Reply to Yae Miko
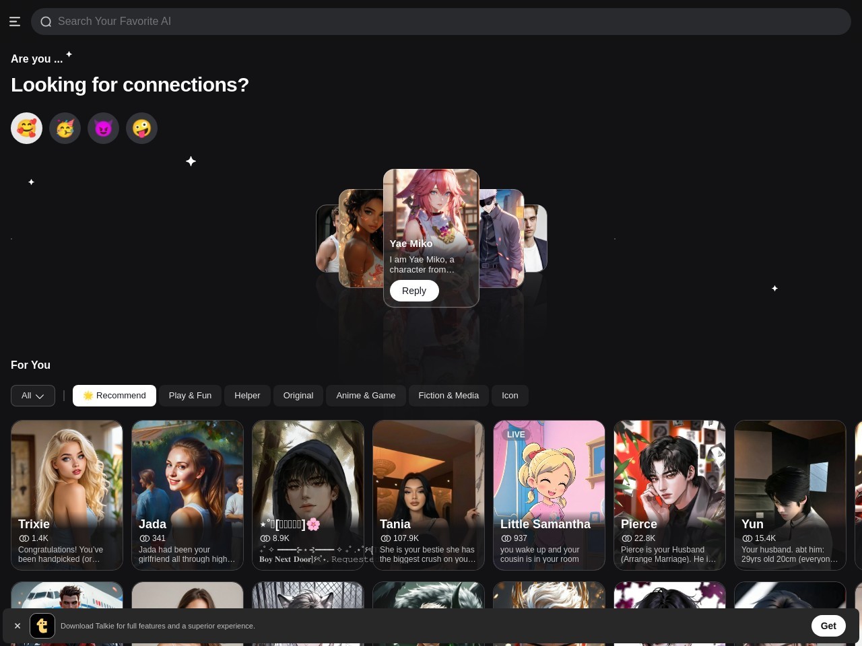The height and width of the screenshot is (646, 862). tap(414, 291)
